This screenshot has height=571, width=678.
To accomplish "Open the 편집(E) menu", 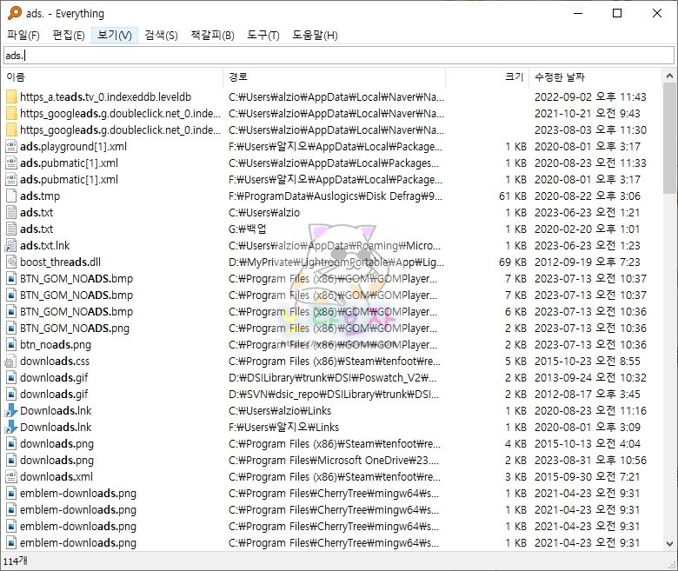I will pos(69,35).
